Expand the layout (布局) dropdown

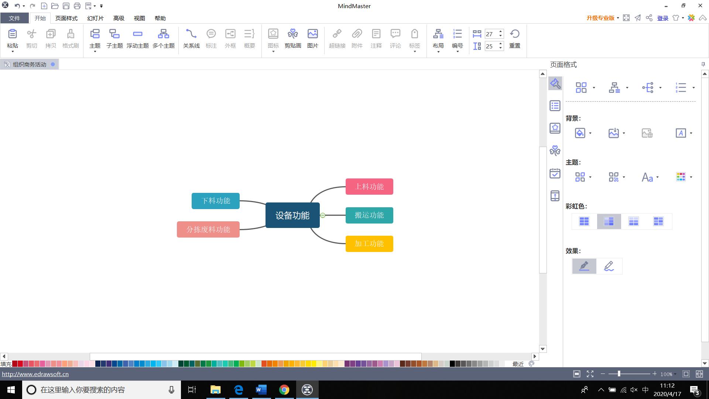coord(438,51)
